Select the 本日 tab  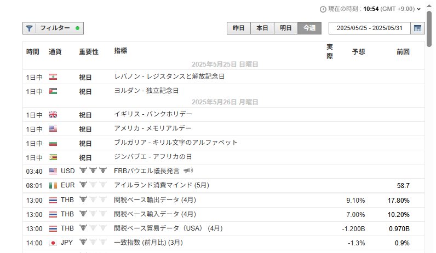click(262, 28)
